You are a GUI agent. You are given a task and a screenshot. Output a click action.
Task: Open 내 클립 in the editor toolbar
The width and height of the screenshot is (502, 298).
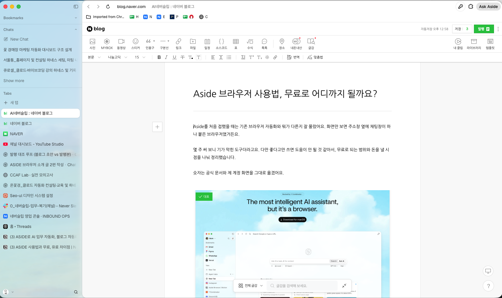(x=458, y=44)
